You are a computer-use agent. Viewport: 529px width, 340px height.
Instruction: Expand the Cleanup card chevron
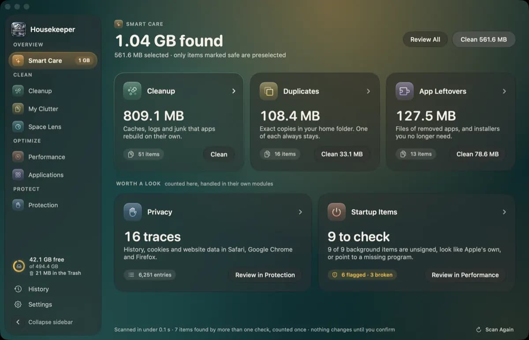point(234,91)
